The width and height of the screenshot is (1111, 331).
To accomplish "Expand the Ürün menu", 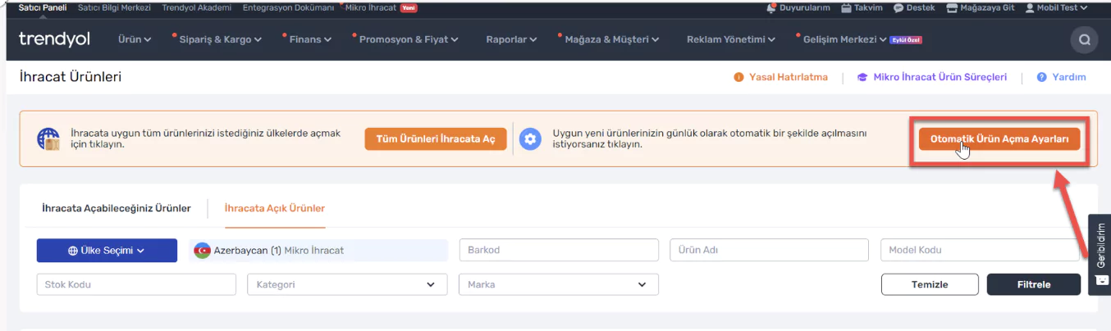I will coord(135,39).
